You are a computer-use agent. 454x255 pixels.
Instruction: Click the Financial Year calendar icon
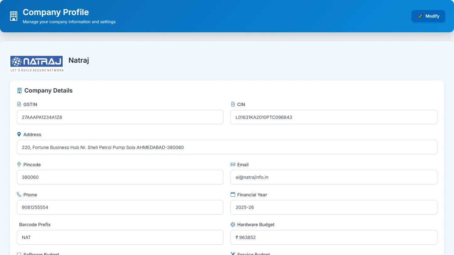pos(233,194)
